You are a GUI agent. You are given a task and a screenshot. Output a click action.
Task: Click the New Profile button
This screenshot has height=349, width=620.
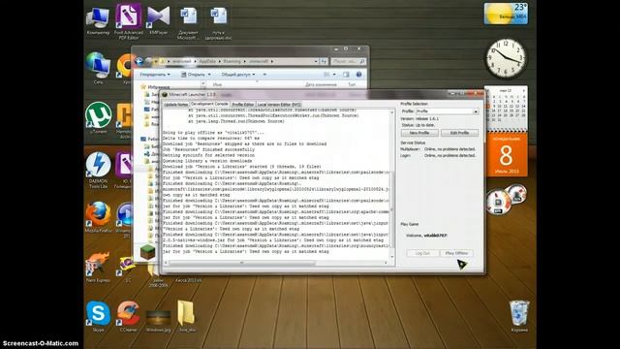(x=419, y=133)
